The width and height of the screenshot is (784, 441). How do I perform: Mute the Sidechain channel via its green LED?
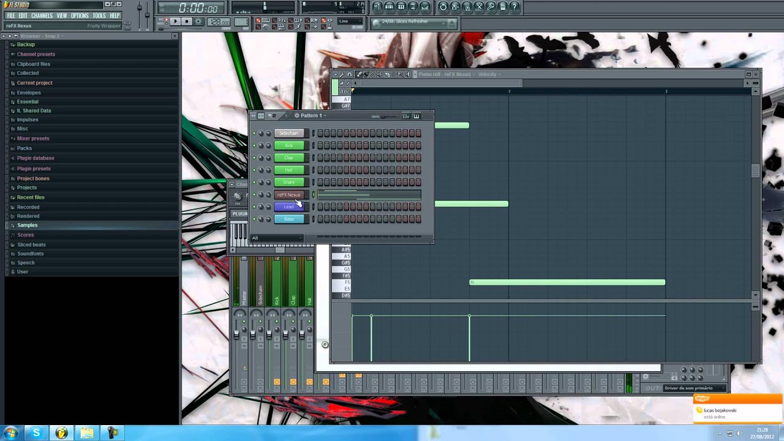[254, 133]
